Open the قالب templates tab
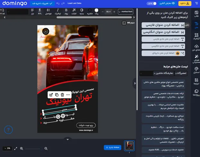 196,14
